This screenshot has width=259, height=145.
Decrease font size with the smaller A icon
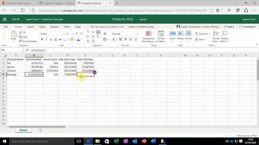click(x=81, y=33)
